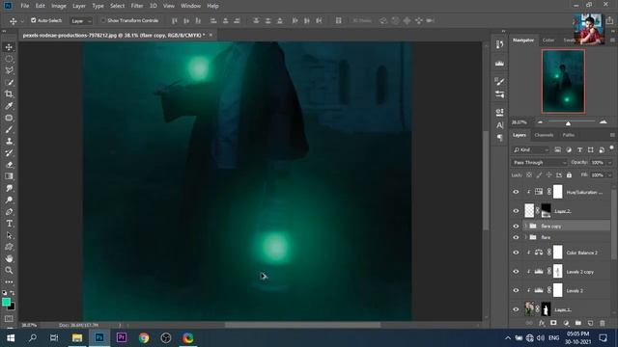Open the Opacity value dropdown
Viewport: 618px width, 347px height.
[x=609, y=163]
